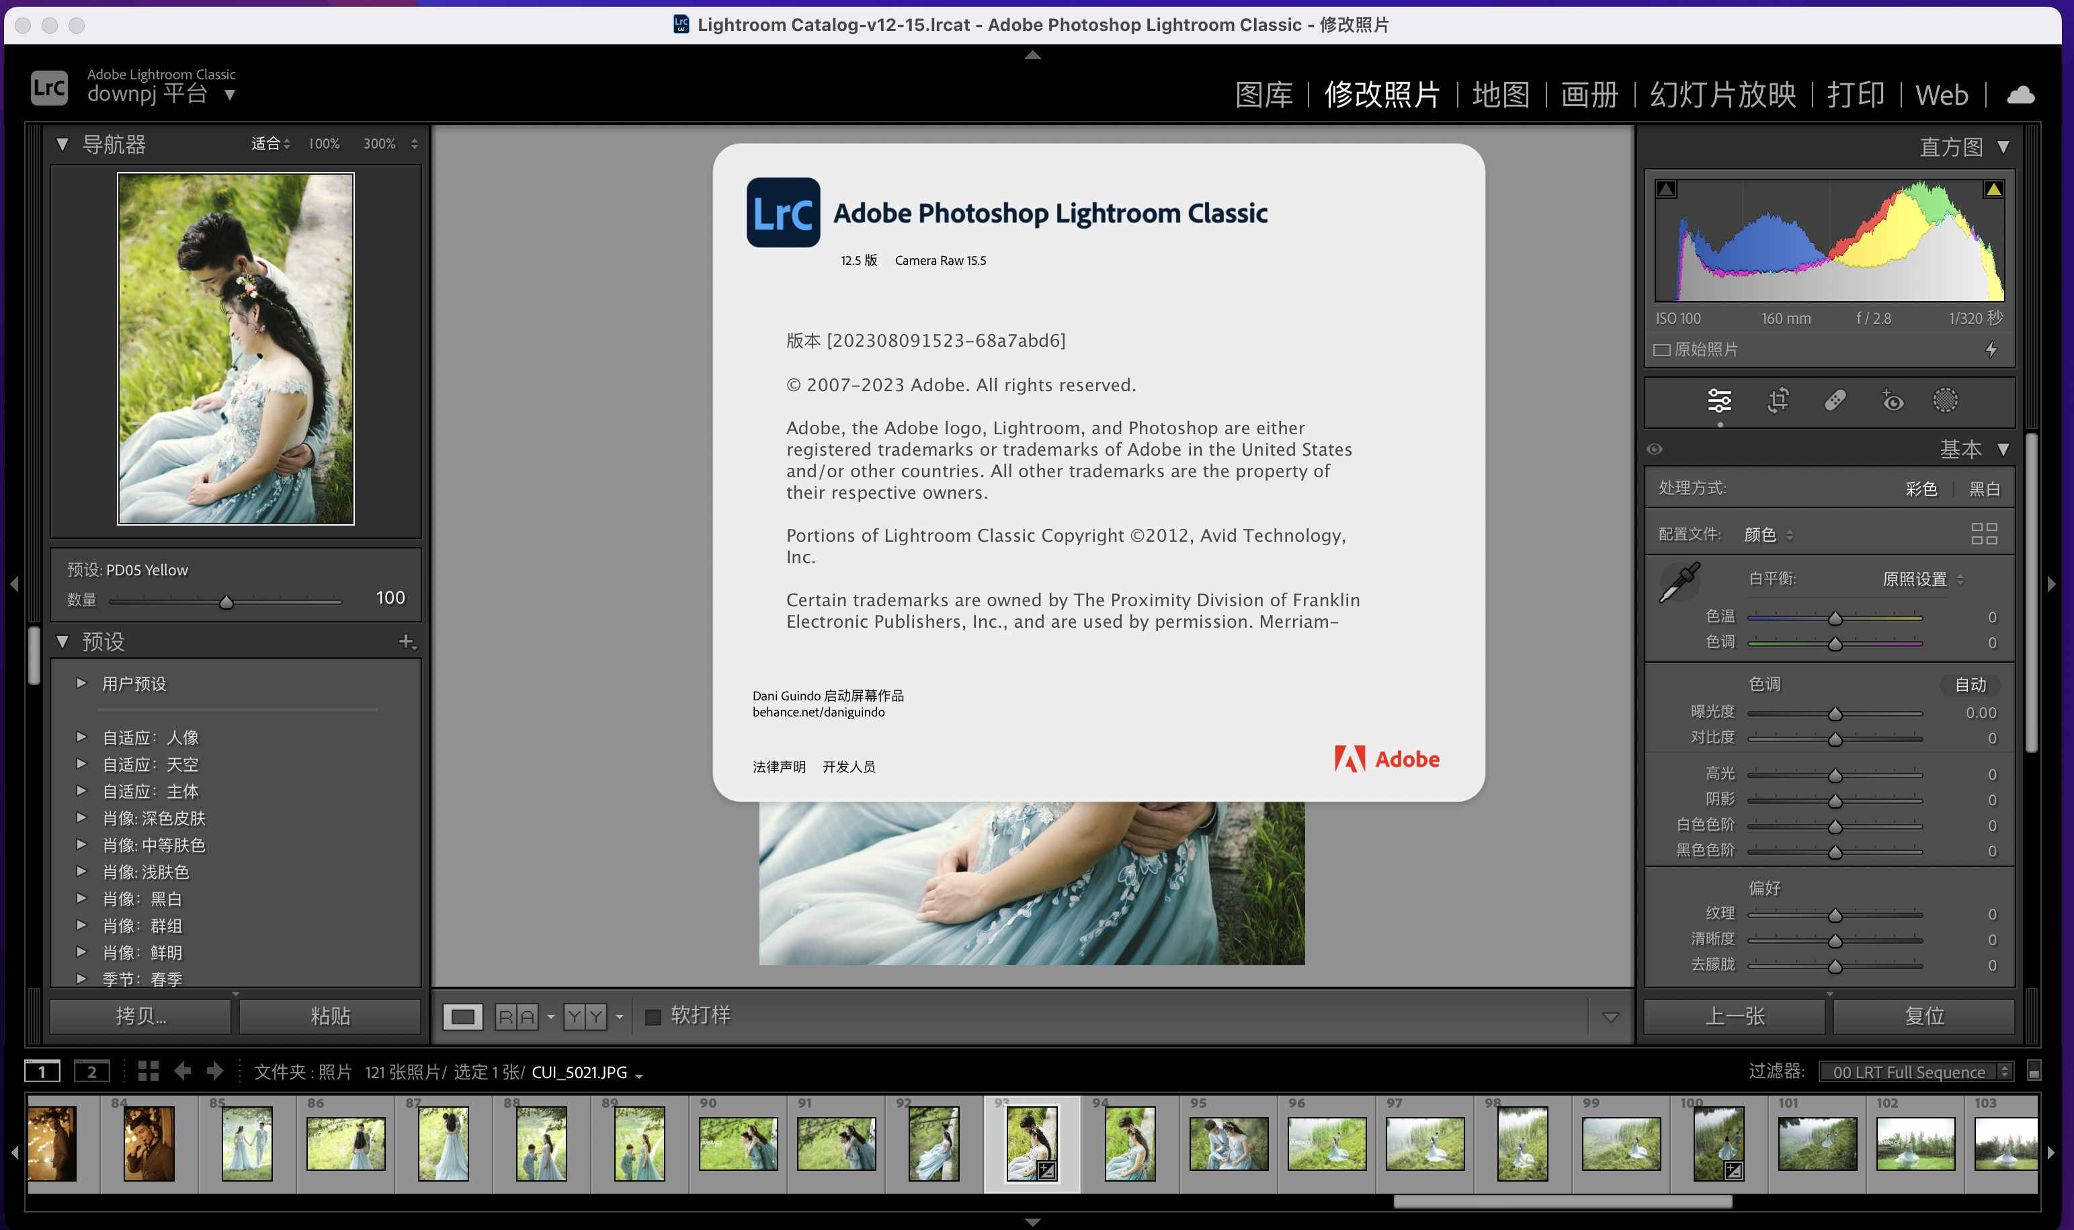The width and height of the screenshot is (2074, 1230).
Task: Select the Healing brush tool icon
Action: pyautogui.click(x=1835, y=401)
